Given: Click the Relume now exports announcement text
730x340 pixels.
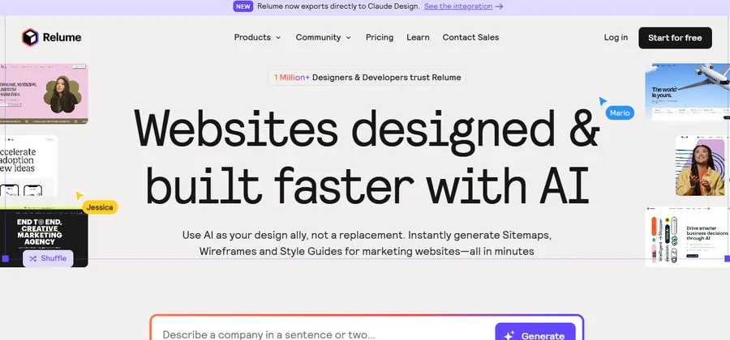Looking at the screenshot, I should [x=338, y=6].
